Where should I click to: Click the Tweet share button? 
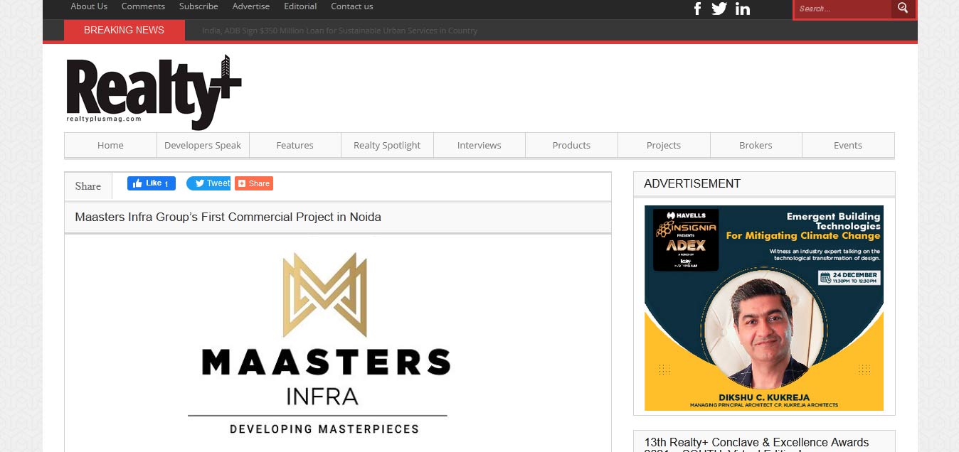(208, 183)
